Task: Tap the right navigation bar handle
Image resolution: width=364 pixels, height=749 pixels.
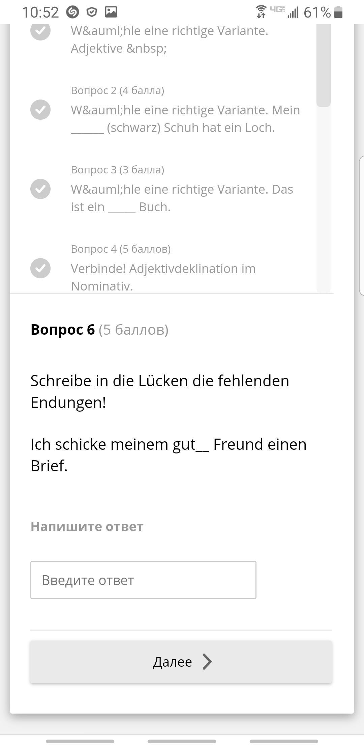Action: click(x=284, y=741)
